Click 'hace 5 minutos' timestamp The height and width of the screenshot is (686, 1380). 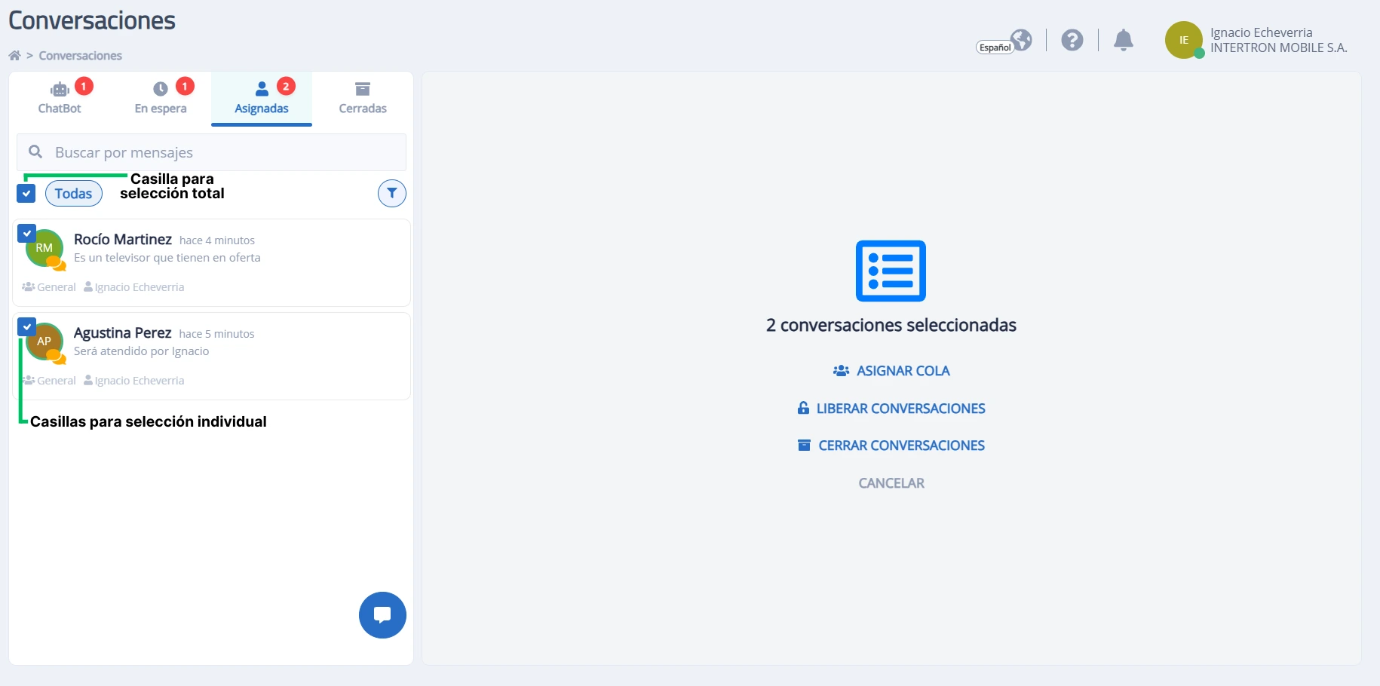click(216, 334)
